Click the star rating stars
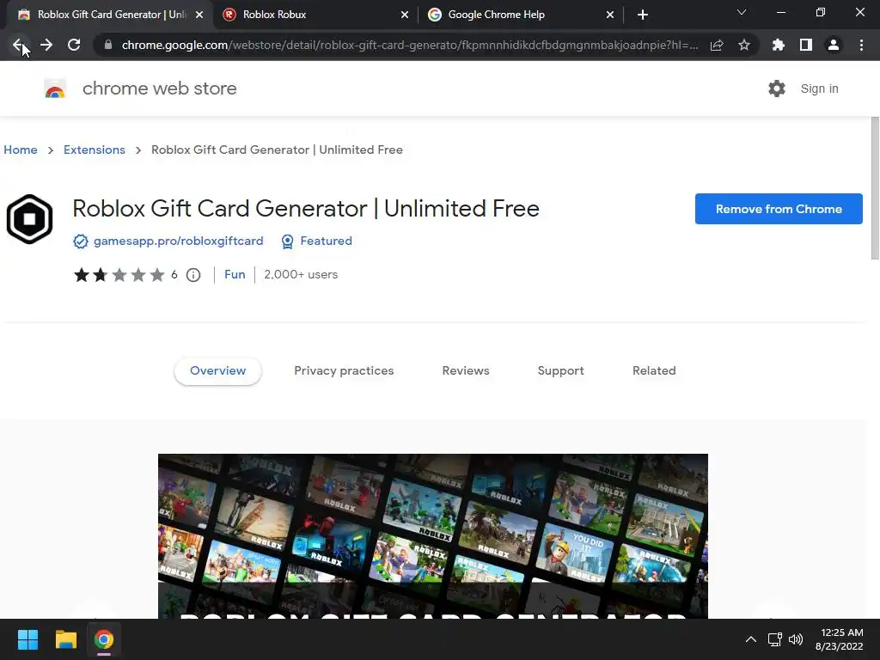This screenshot has width=880, height=660. click(119, 274)
